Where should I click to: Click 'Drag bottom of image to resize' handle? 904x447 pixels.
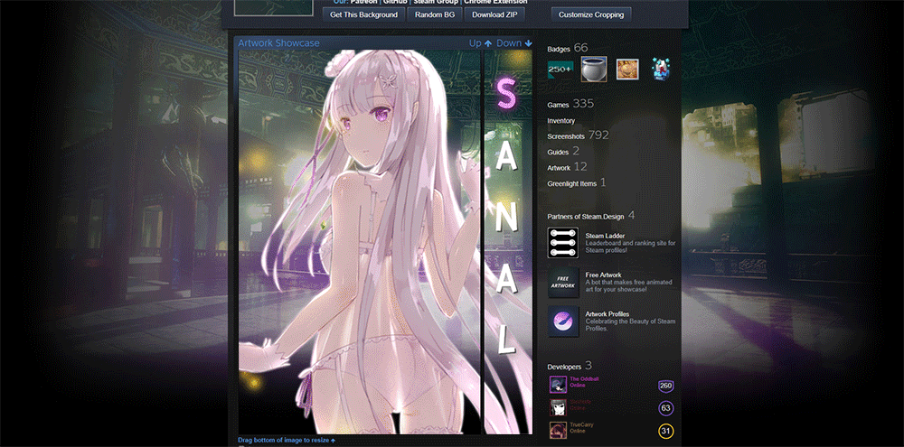click(x=287, y=441)
